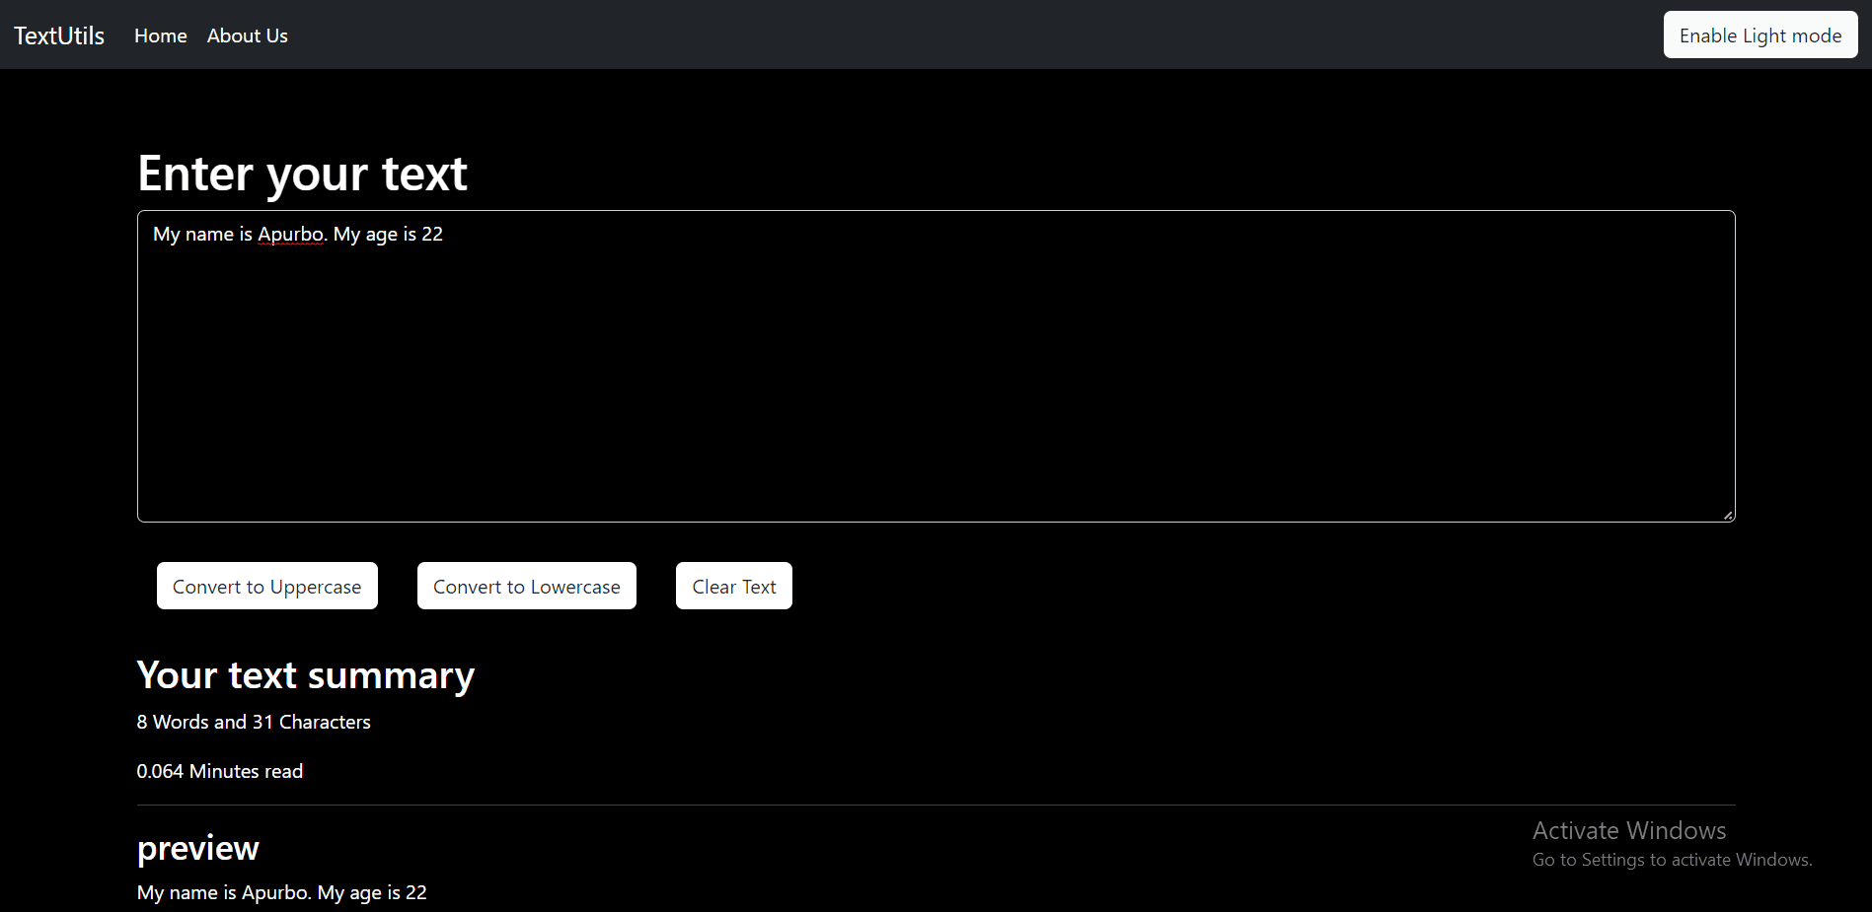Click the preview heading
The image size is (1872, 912).
point(197,848)
